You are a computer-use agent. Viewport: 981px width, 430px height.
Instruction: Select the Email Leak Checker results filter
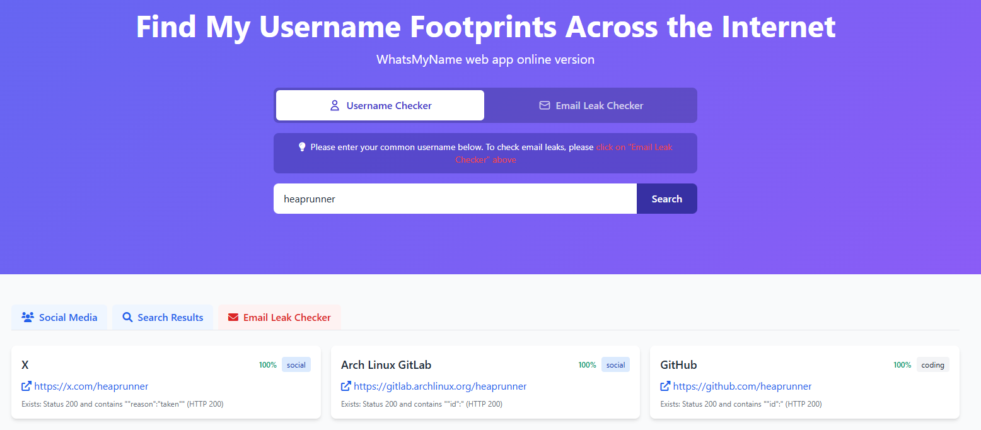[x=279, y=317]
